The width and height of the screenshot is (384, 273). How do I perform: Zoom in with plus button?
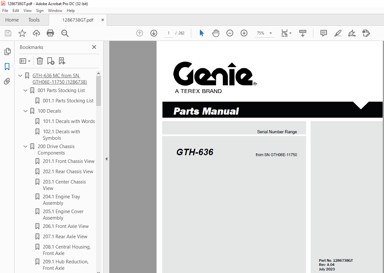tap(244, 33)
